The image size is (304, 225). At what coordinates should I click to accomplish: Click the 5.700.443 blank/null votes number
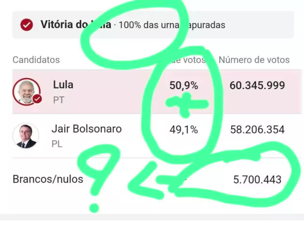pos(257,180)
